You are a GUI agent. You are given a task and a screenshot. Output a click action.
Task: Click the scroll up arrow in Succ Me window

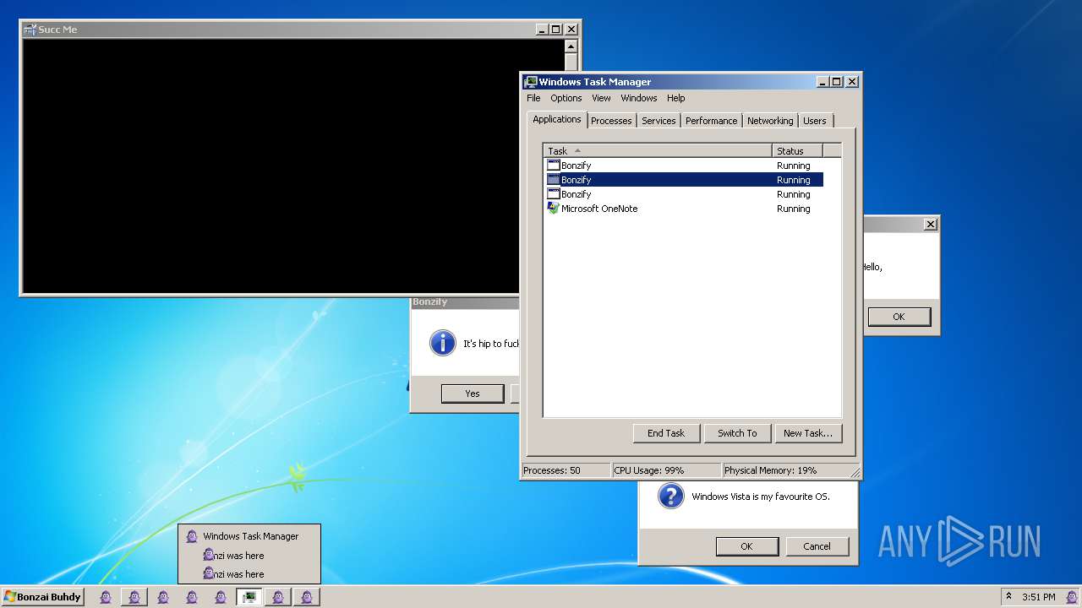pos(571,46)
